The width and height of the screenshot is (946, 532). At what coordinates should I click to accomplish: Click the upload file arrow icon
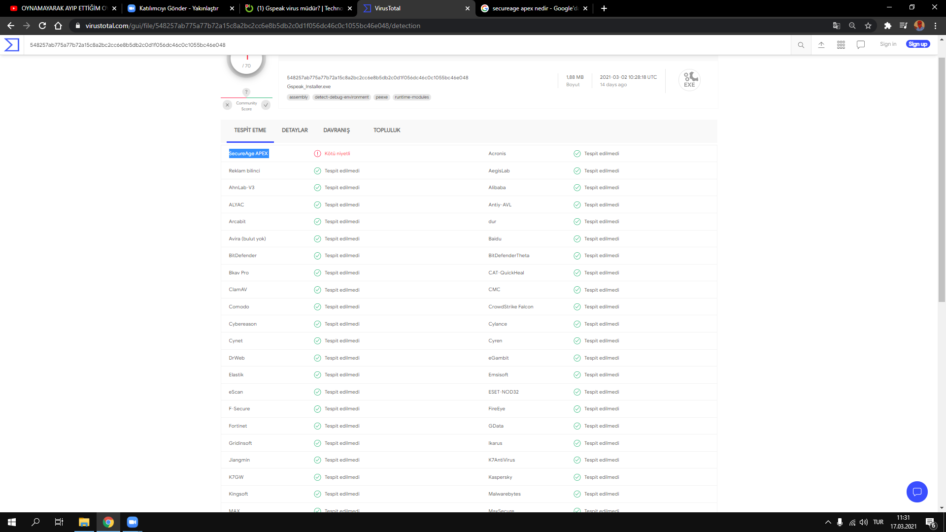(x=821, y=45)
